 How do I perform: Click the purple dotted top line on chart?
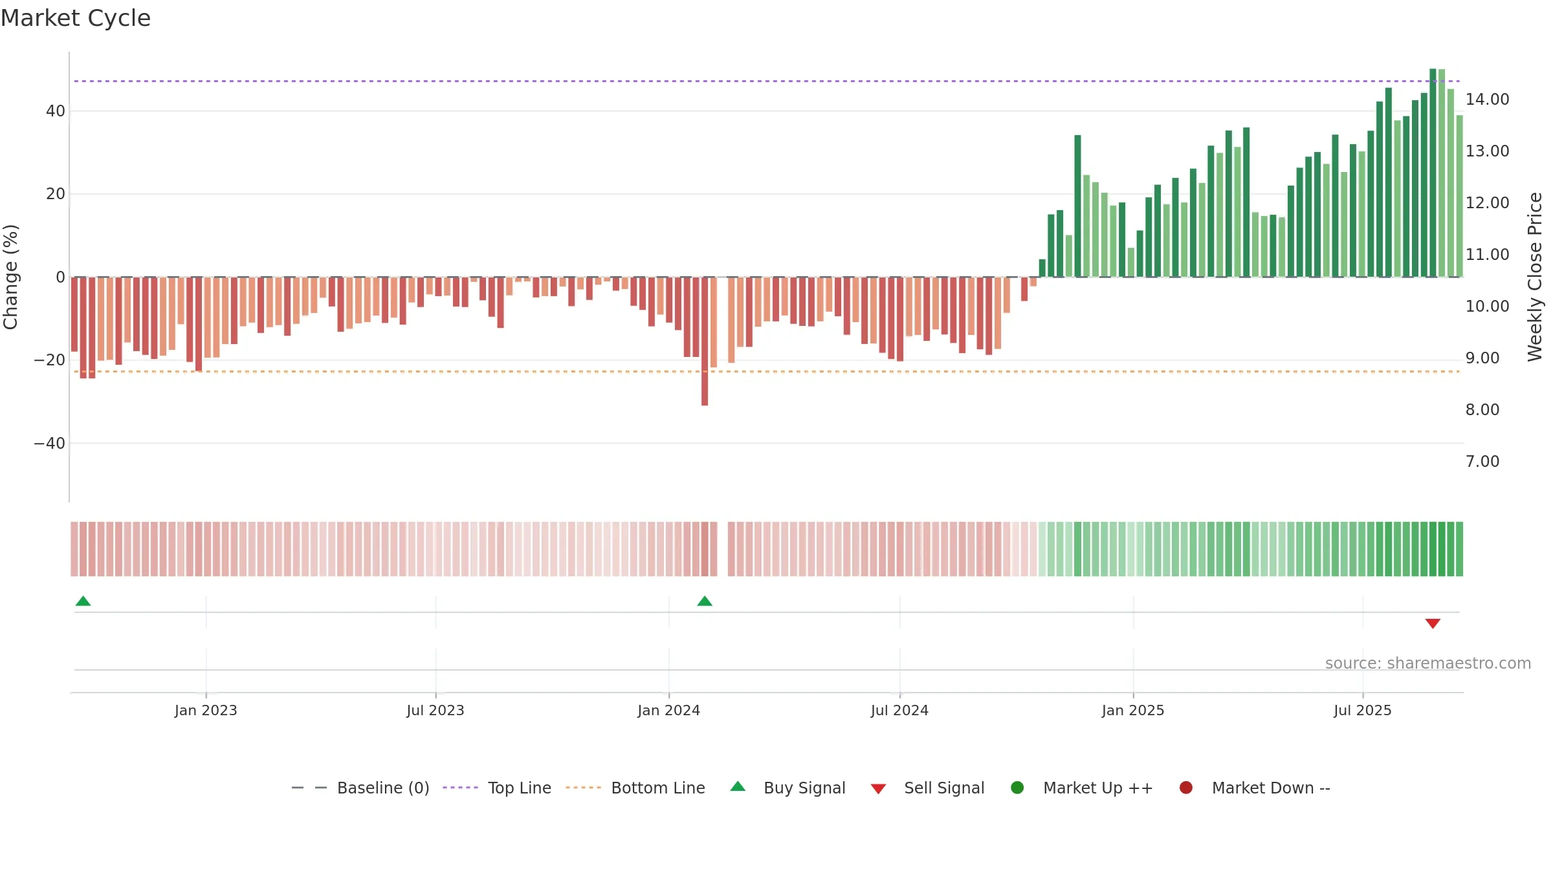point(767,81)
